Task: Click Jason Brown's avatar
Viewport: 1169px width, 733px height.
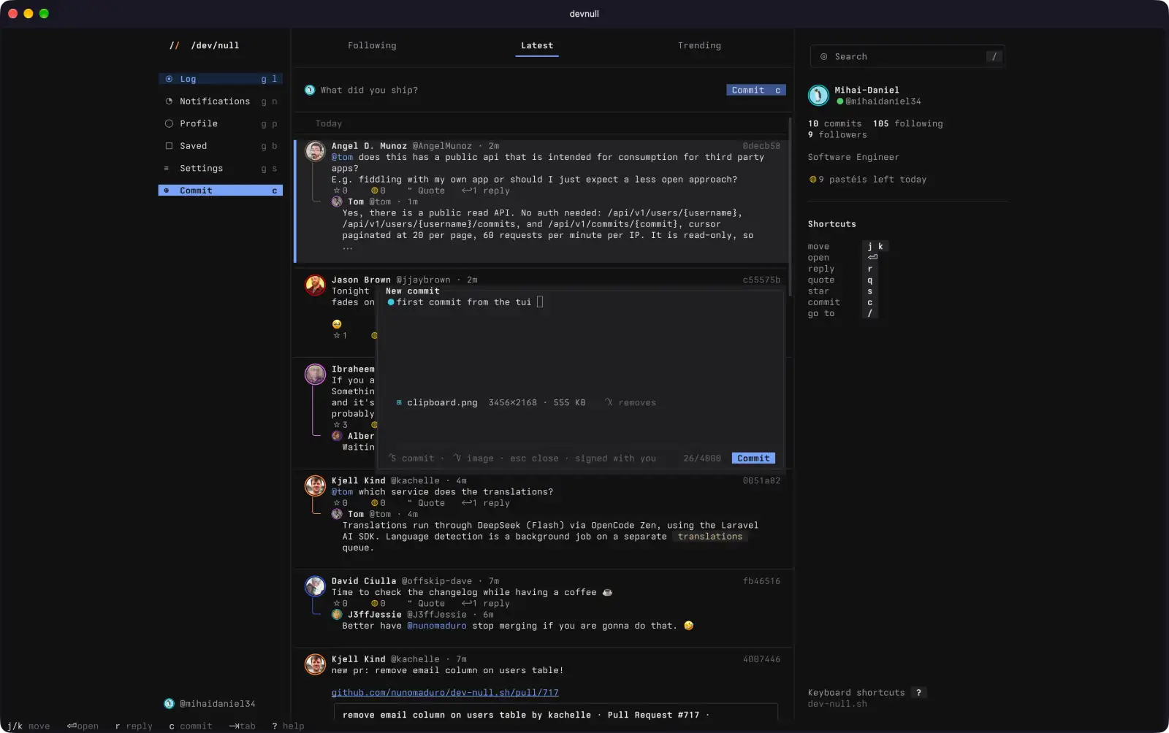Action: point(315,285)
